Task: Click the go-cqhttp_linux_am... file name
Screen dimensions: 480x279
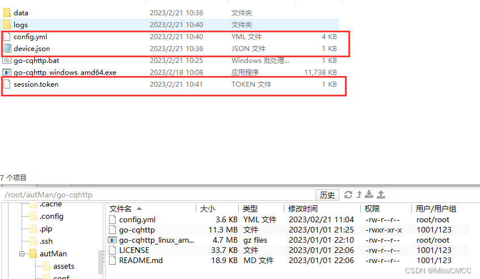Action: (x=157, y=240)
